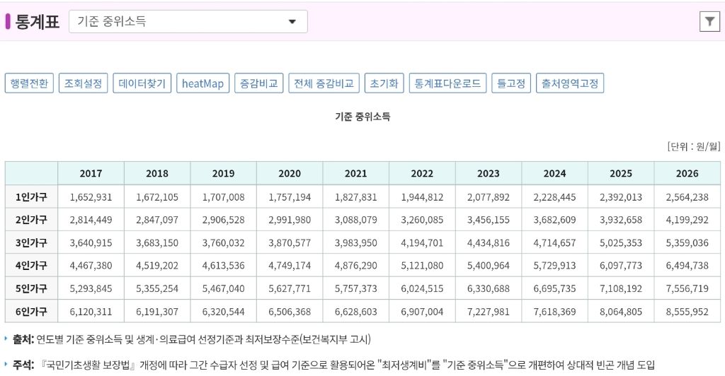Select cell value 5,757,373
Screen dimensions: 725x376
tap(355, 288)
